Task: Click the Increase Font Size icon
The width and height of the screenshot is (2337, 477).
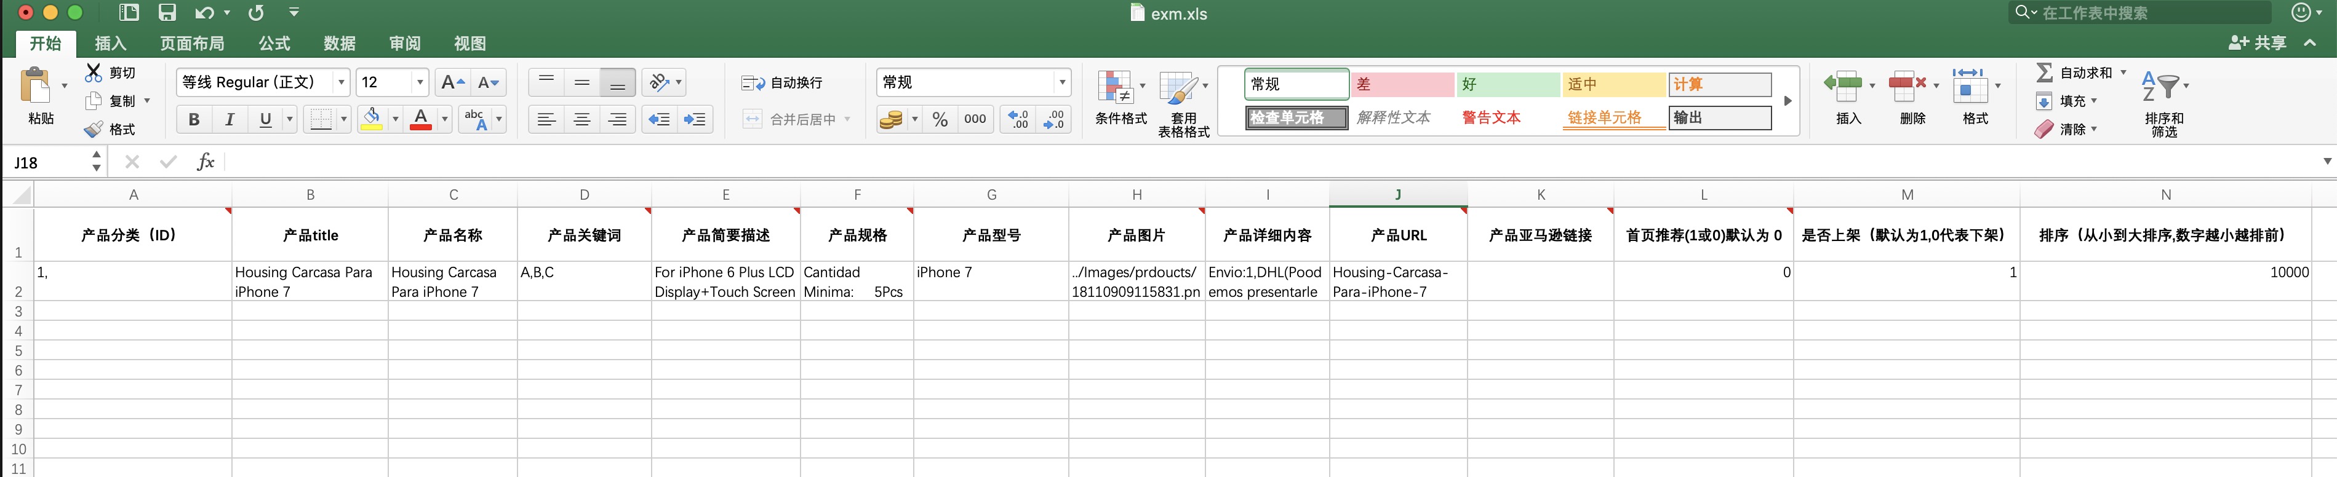Action: click(x=451, y=82)
